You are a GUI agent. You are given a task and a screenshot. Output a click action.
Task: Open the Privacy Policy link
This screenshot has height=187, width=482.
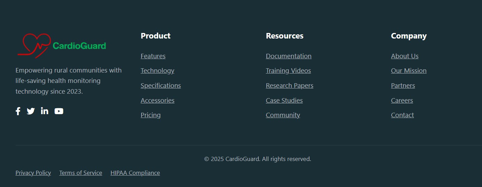[33, 173]
